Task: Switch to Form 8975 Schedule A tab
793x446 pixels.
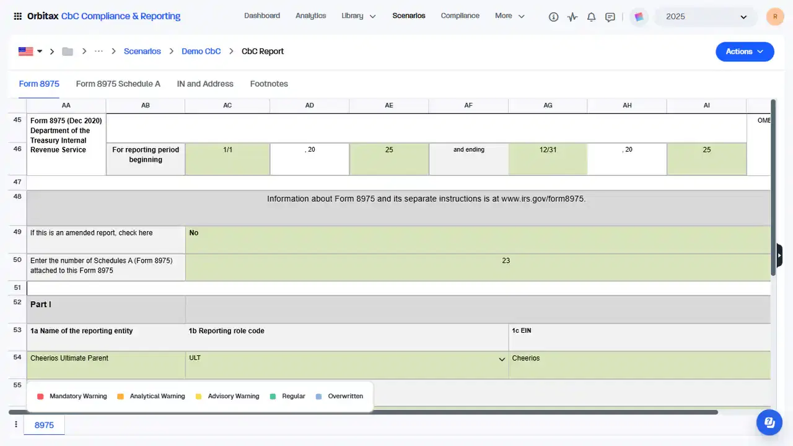Action: tap(118, 84)
